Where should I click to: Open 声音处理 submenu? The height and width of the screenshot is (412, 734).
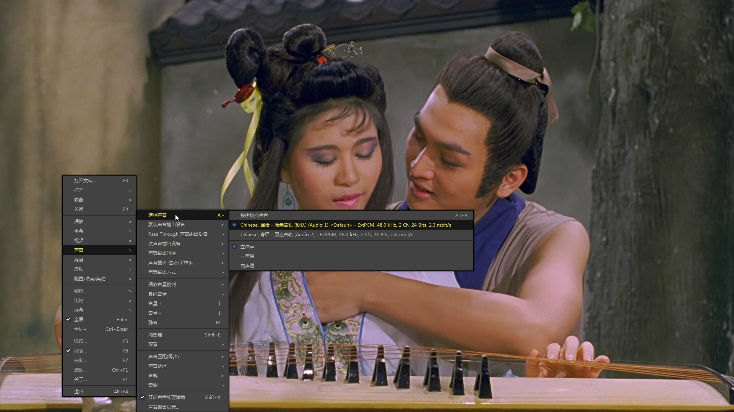(183, 366)
